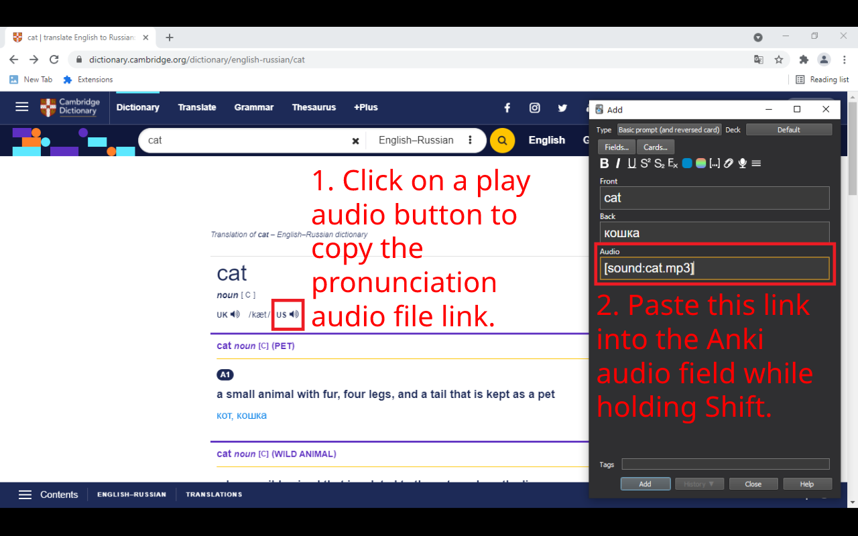
Task: Select Thesaurus in the navigation bar
Action: (x=314, y=107)
